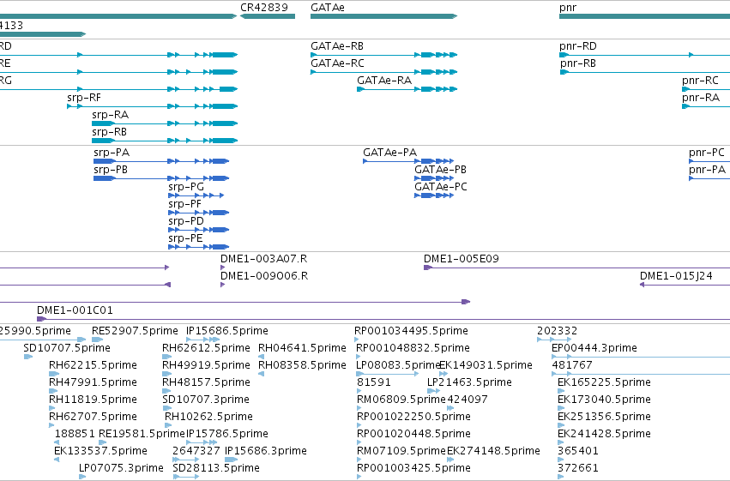The width and height of the screenshot is (730, 481).
Task: Select the srp-PE protein label
Action: [186, 238]
